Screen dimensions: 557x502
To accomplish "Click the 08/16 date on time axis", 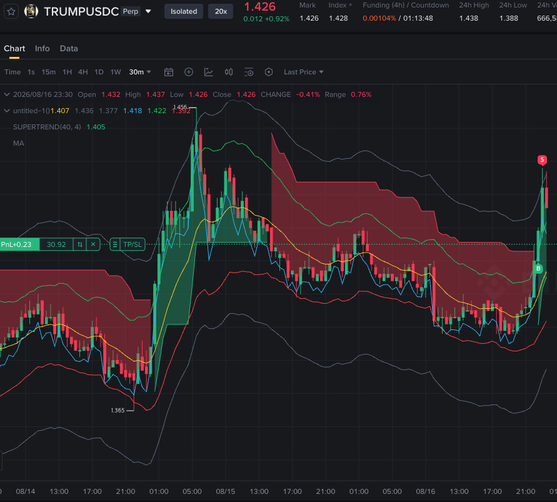I will (x=425, y=491).
